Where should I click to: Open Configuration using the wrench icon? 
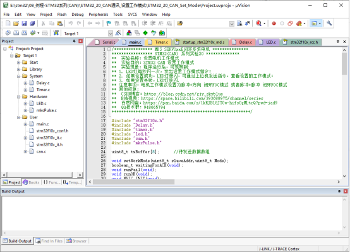tap(329, 23)
